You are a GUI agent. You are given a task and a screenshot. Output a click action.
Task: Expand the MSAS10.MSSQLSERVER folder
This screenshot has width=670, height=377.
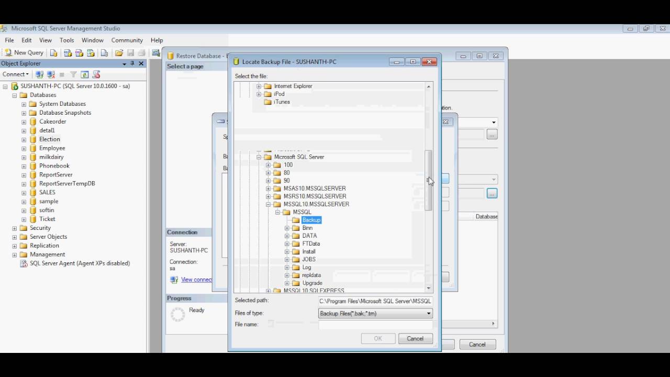pos(268,188)
